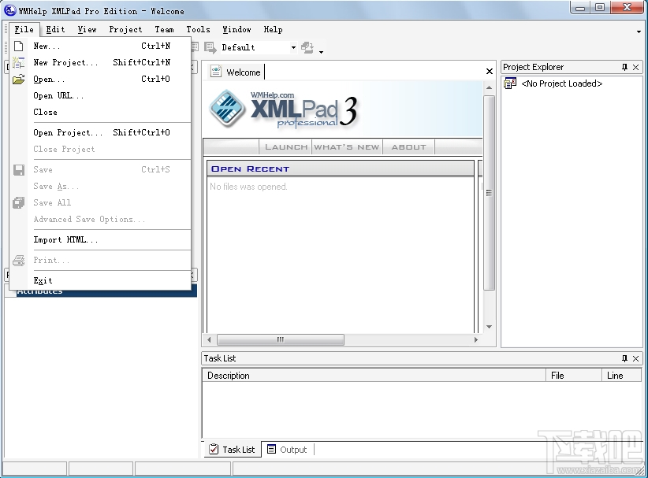Open the View menu
Screen dimensions: 648x478
click(x=87, y=29)
